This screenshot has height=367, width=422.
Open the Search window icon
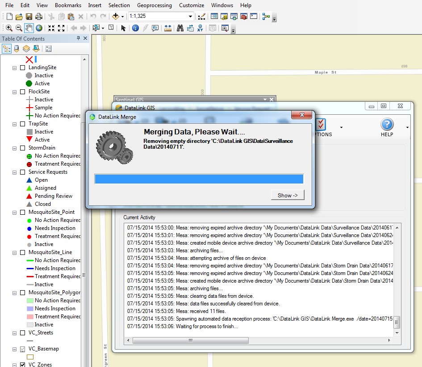point(234,17)
